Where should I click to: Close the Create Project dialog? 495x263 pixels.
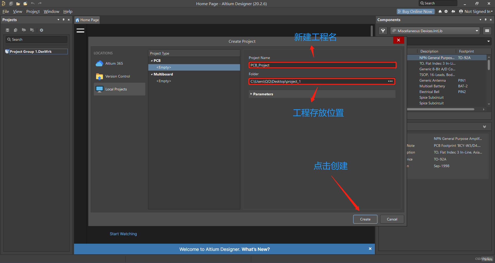399,40
